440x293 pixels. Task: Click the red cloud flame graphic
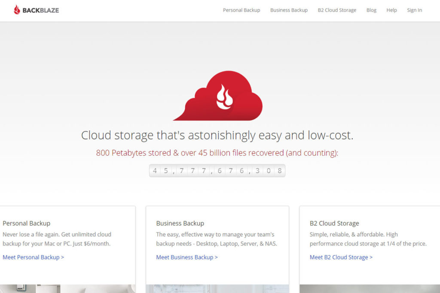[218, 96]
